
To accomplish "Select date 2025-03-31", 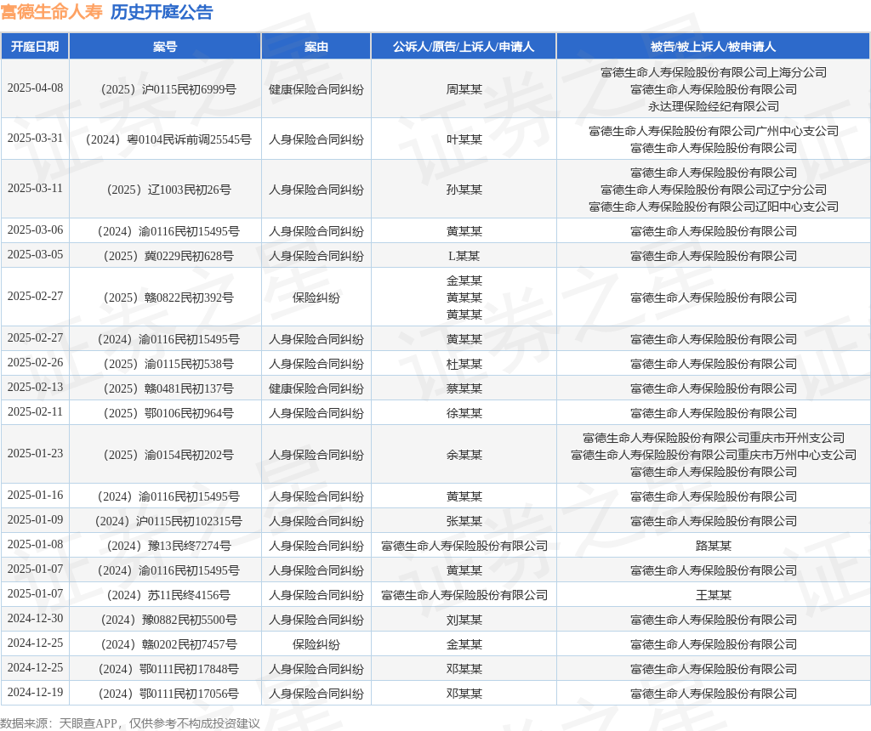I will 35,139.
